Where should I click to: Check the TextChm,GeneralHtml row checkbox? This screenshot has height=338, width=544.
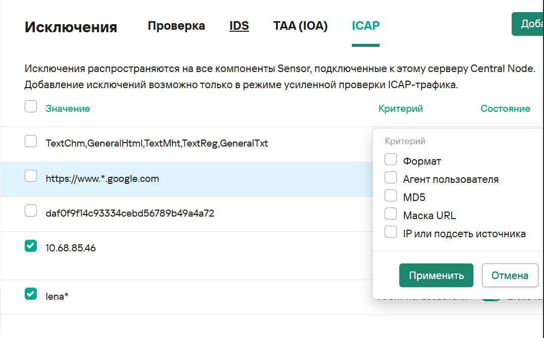tap(31, 142)
